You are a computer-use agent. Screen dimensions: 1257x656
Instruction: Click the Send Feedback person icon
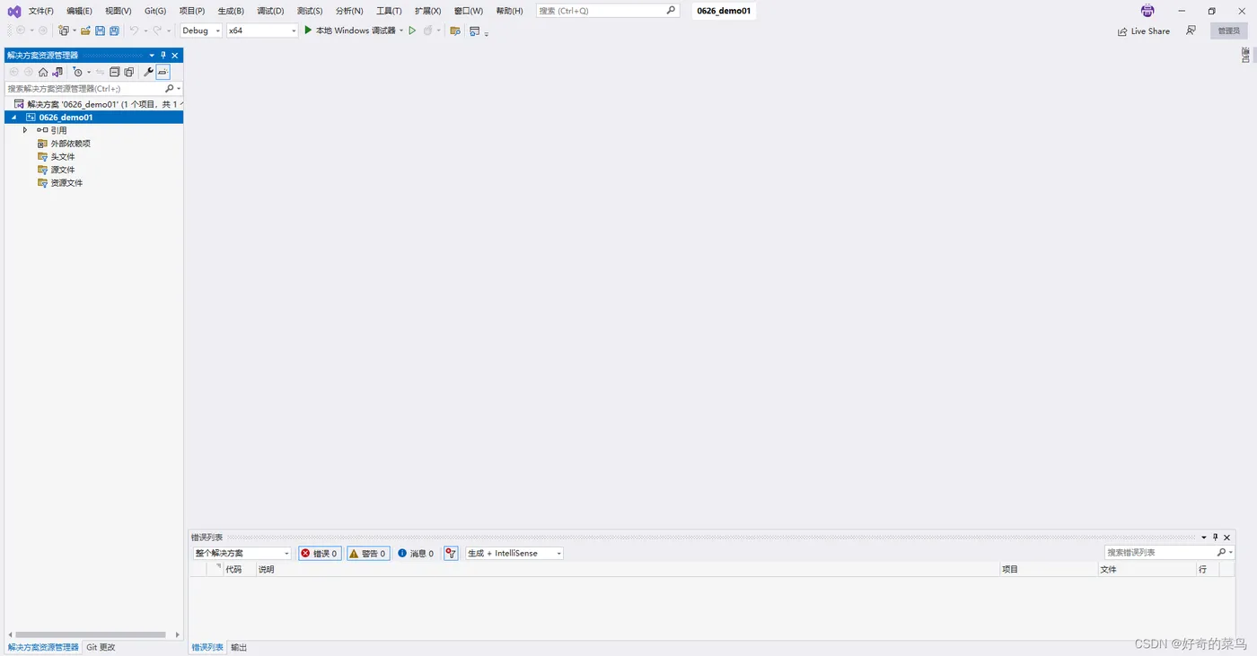coord(1191,31)
